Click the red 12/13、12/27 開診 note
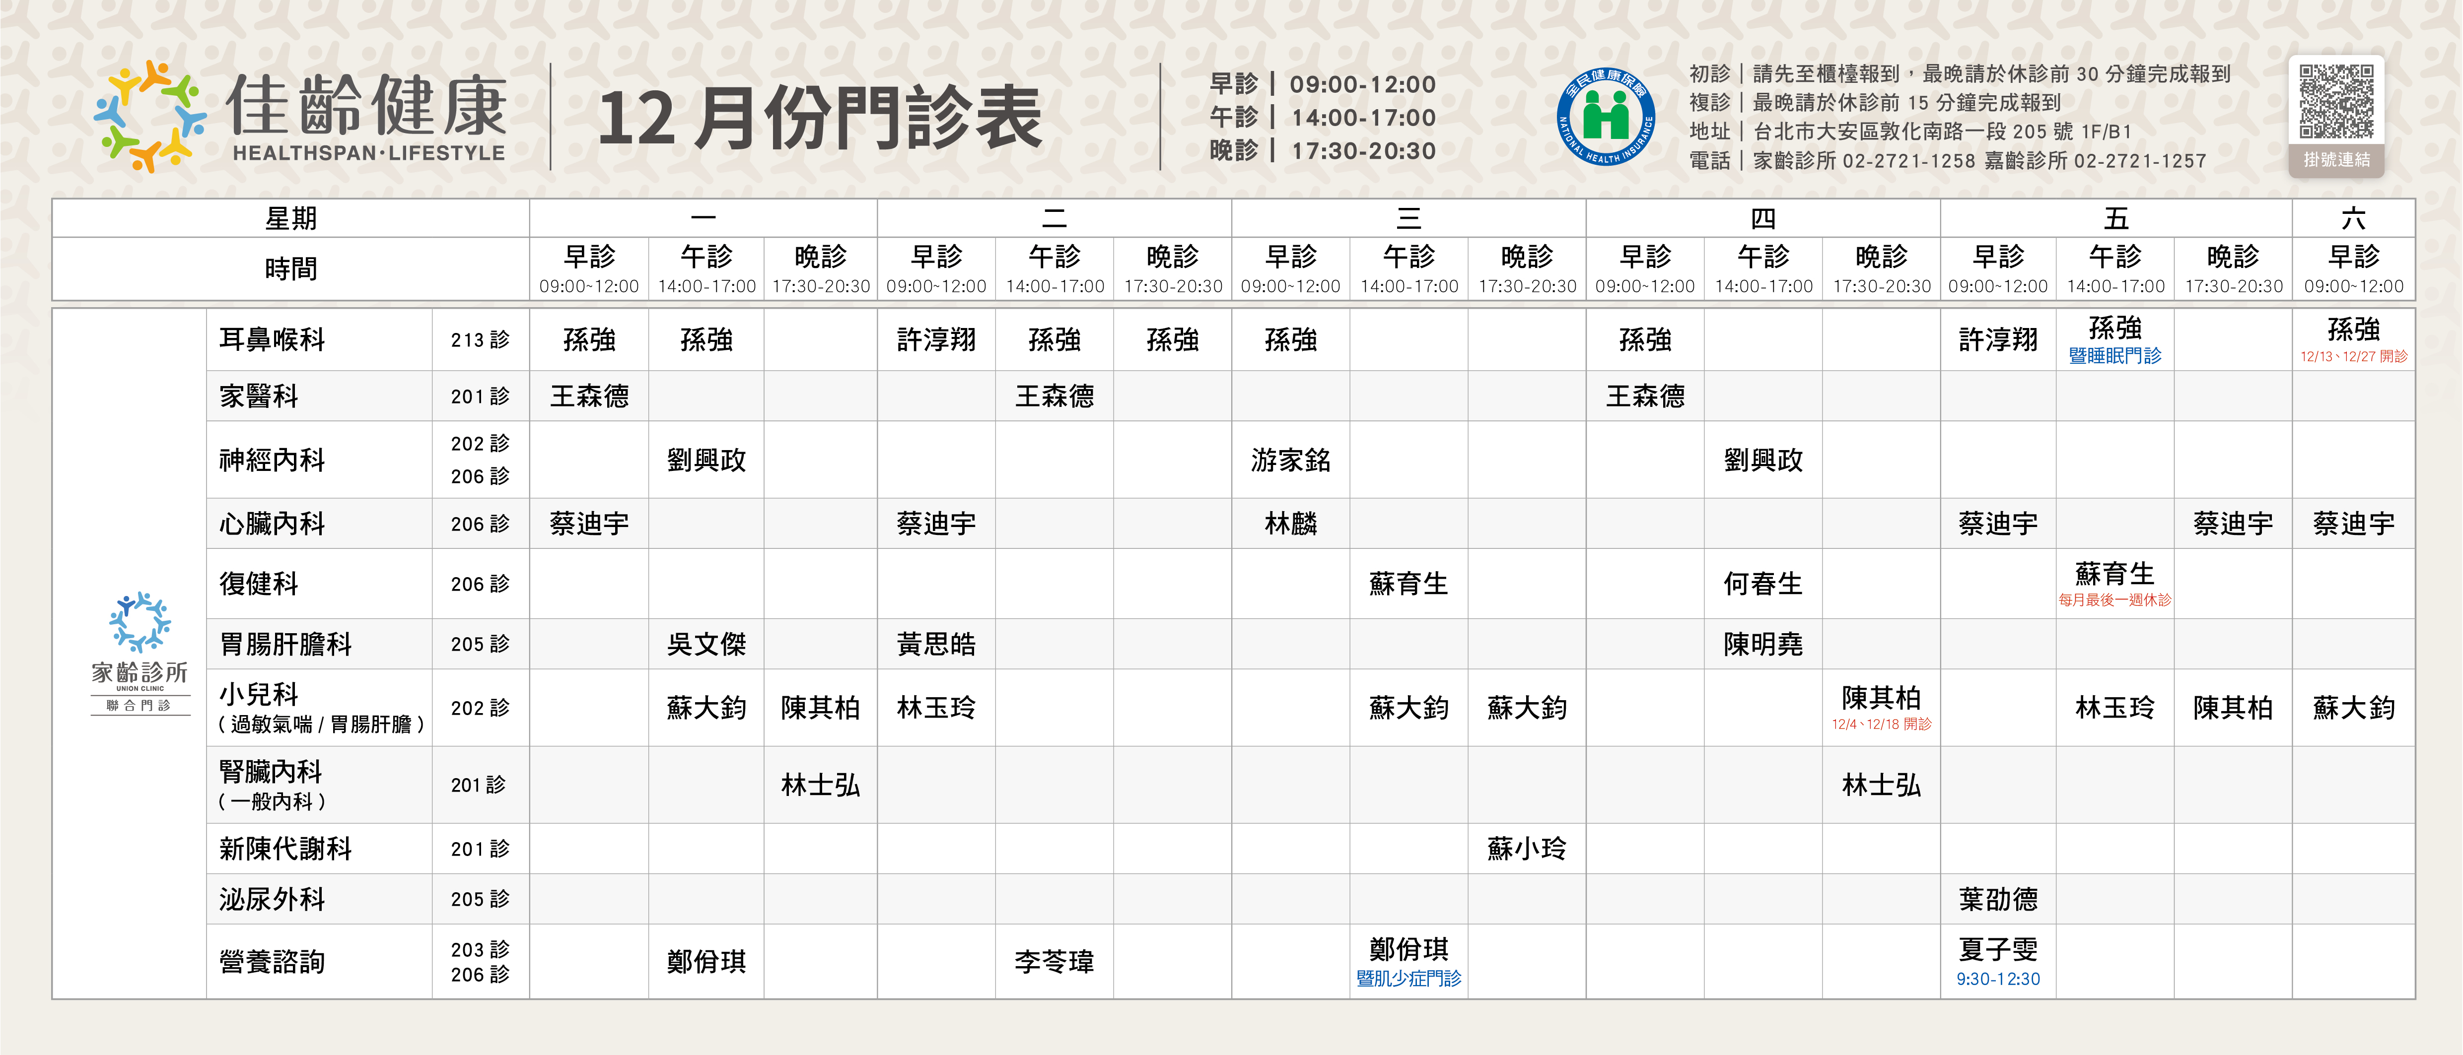The image size is (2463, 1055). 2353,357
